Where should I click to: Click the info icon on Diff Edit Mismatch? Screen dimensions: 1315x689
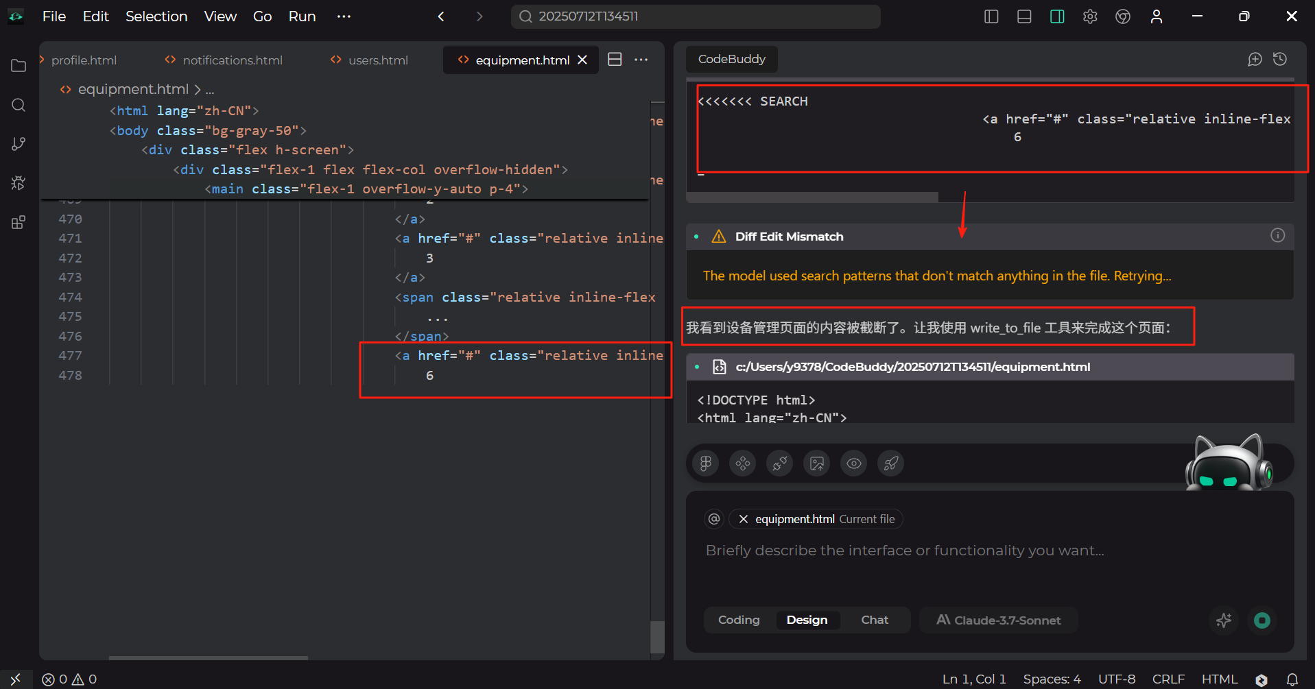[1277, 236]
